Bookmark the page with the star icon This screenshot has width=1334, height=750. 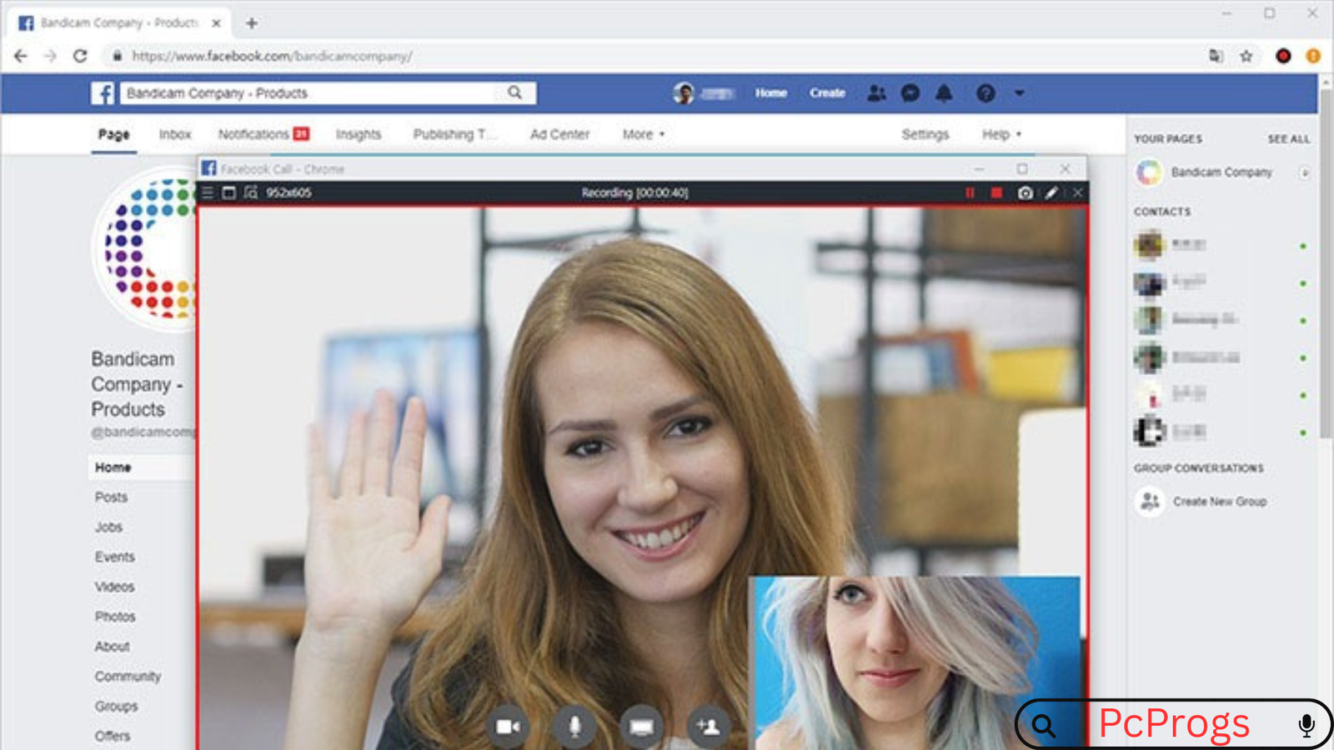[1246, 56]
